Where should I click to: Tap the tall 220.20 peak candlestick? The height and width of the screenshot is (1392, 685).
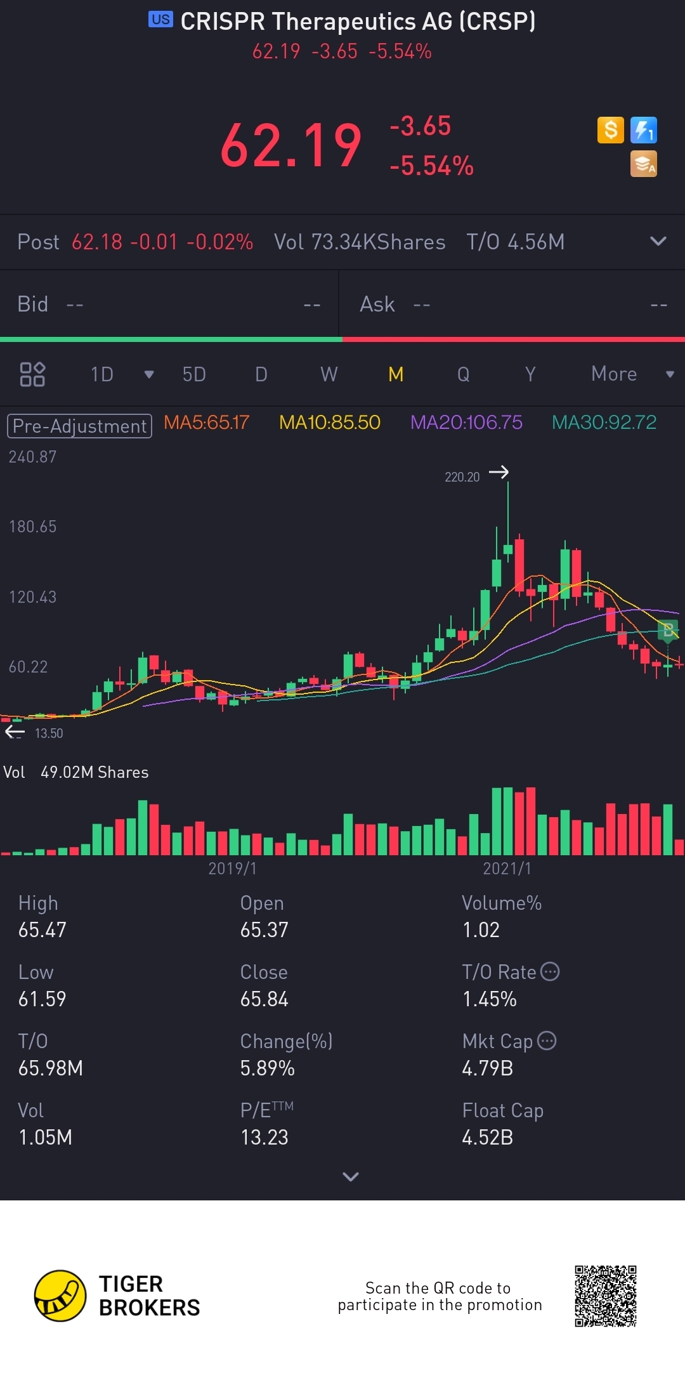(507, 522)
